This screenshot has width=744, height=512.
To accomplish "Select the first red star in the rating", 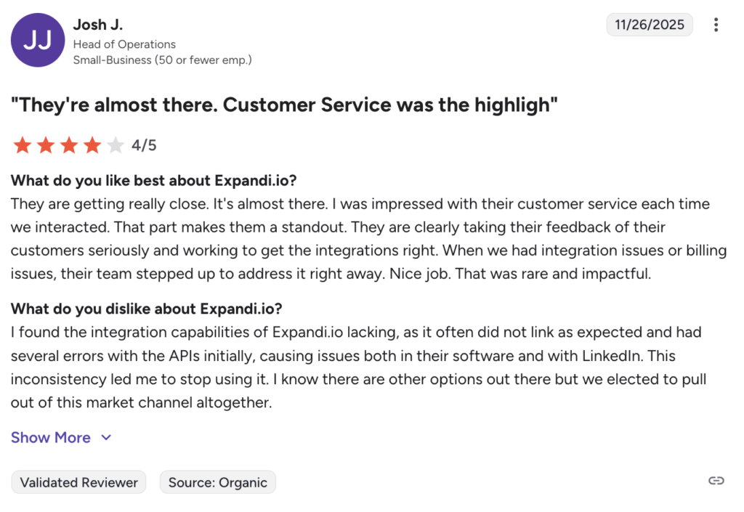I will click(23, 145).
